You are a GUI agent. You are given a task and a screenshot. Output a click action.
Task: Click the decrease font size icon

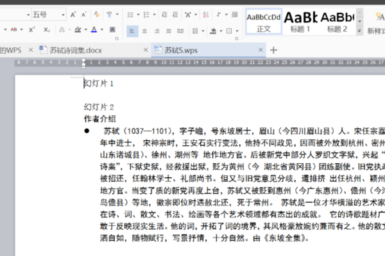84,15
